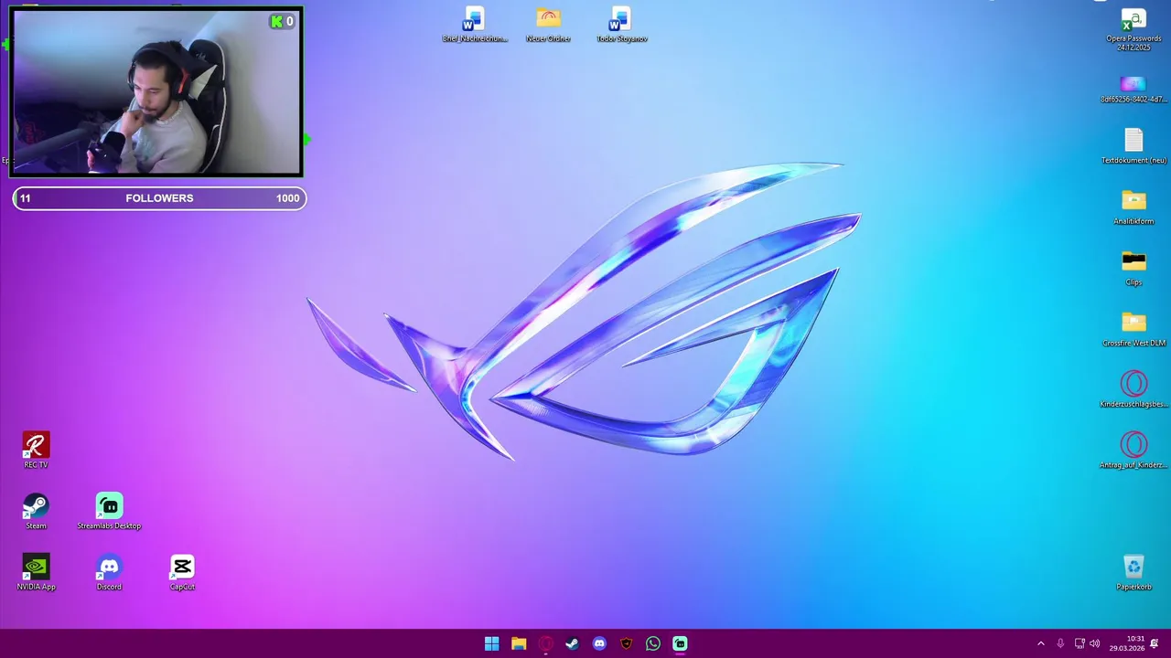Select the Todor Stoyanov Word document

tap(621, 25)
